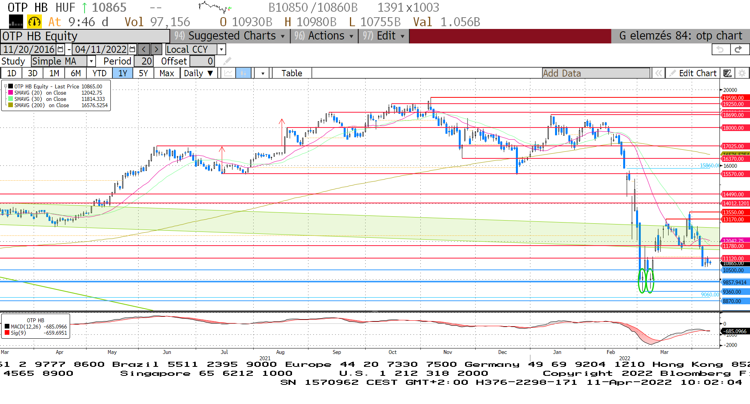Click the start date field 11/20/2016
The image size is (750, 404).
[29, 49]
